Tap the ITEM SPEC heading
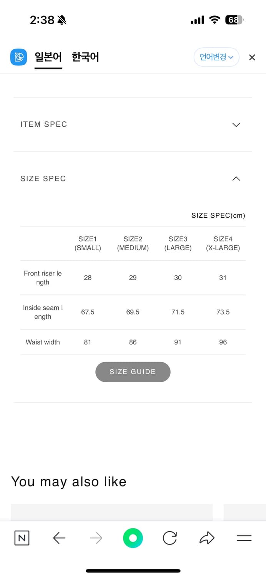 tap(44, 124)
